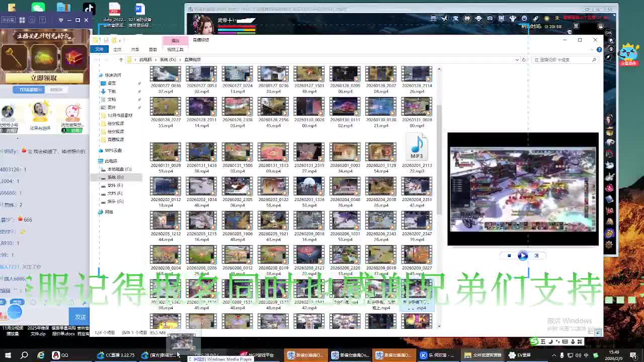The width and height of the screenshot is (644, 362).
Task: Select the file 20260128_231114.mp4
Action: pyautogui.click(x=201, y=114)
